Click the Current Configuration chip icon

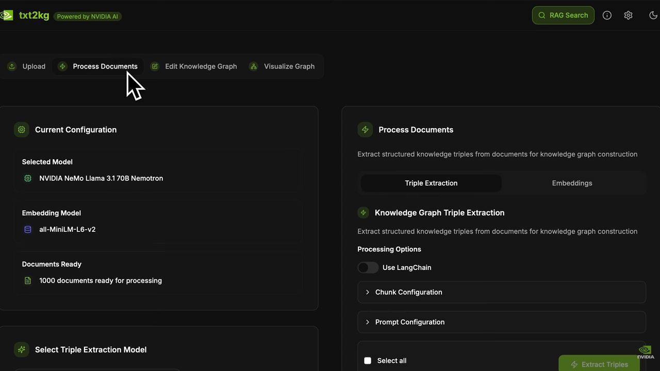click(x=22, y=130)
